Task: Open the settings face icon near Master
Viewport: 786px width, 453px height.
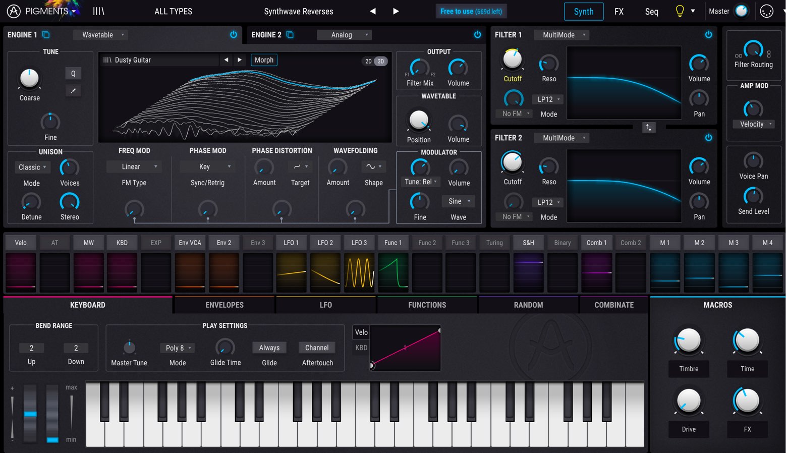Action: pos(767,11)
